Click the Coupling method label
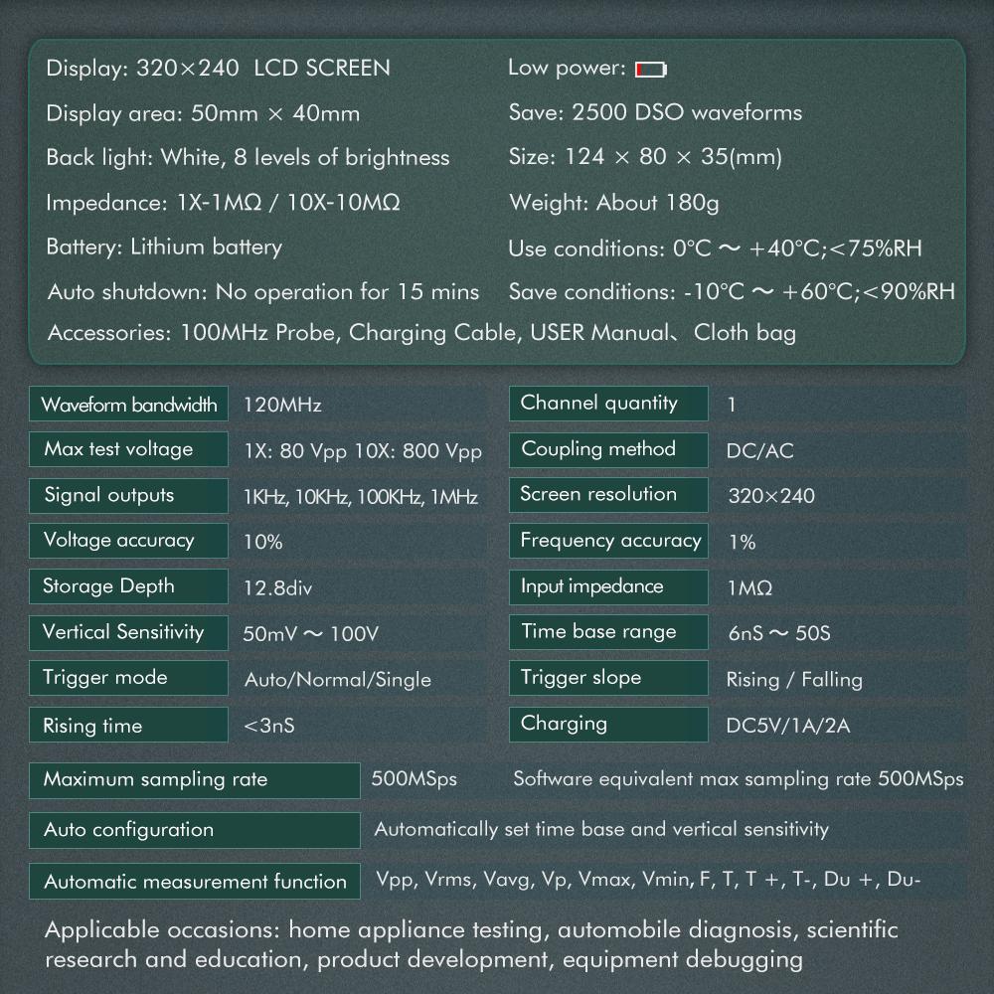 (x=608, y=449)
